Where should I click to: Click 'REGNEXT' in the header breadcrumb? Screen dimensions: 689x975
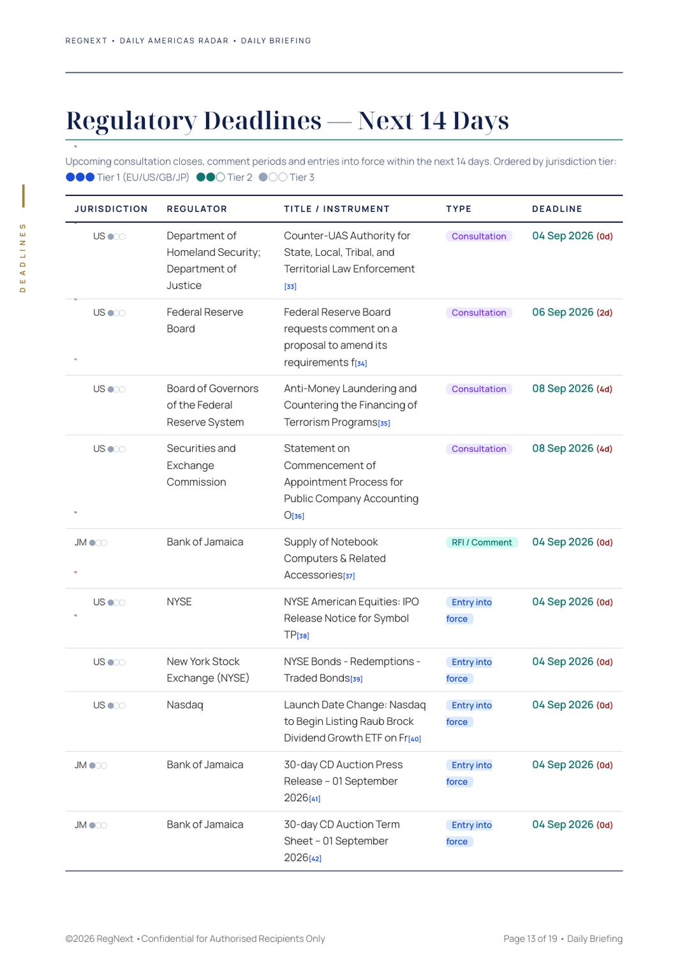tap(86, 41)
